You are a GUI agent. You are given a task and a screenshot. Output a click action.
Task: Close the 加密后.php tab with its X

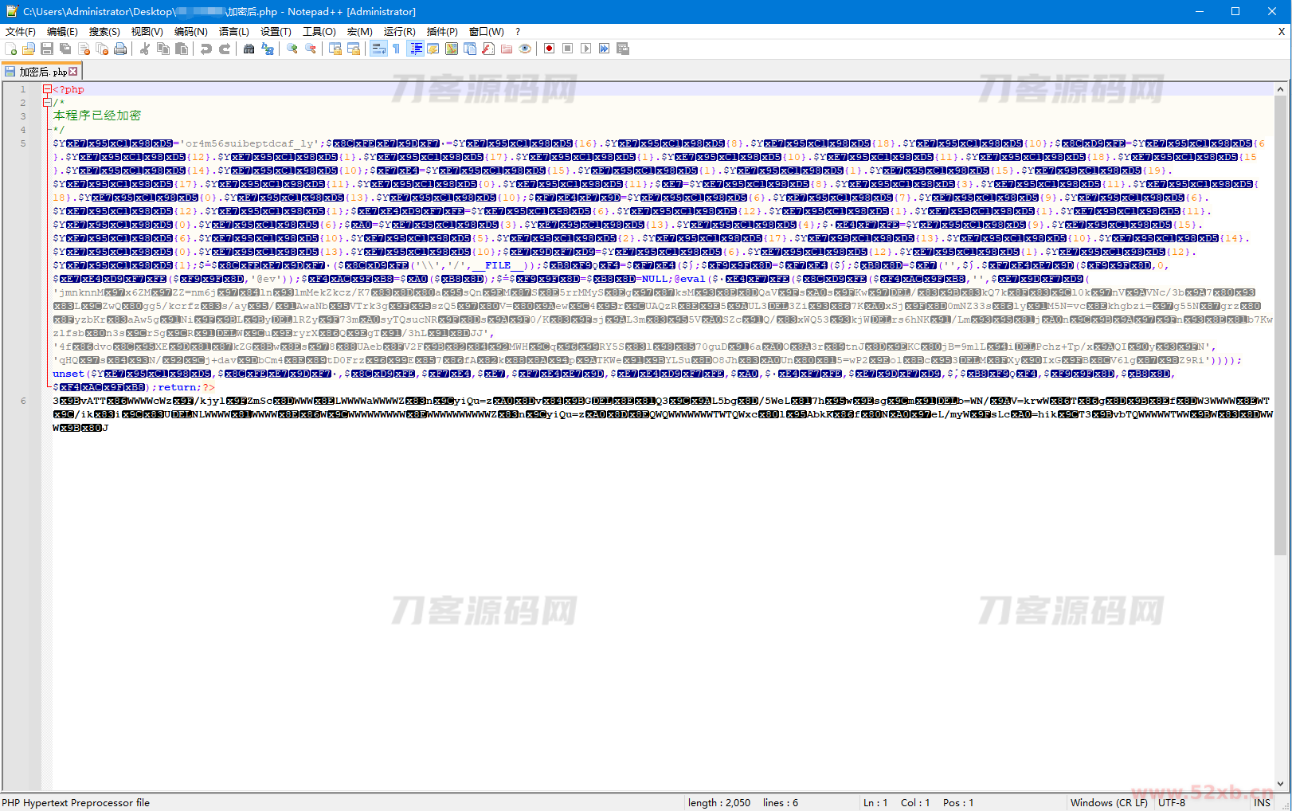(x=74, y=72)
